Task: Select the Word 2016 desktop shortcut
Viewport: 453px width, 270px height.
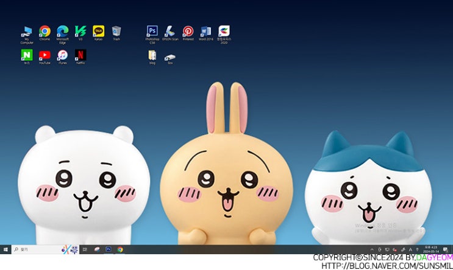Action: tap(206, 33)
